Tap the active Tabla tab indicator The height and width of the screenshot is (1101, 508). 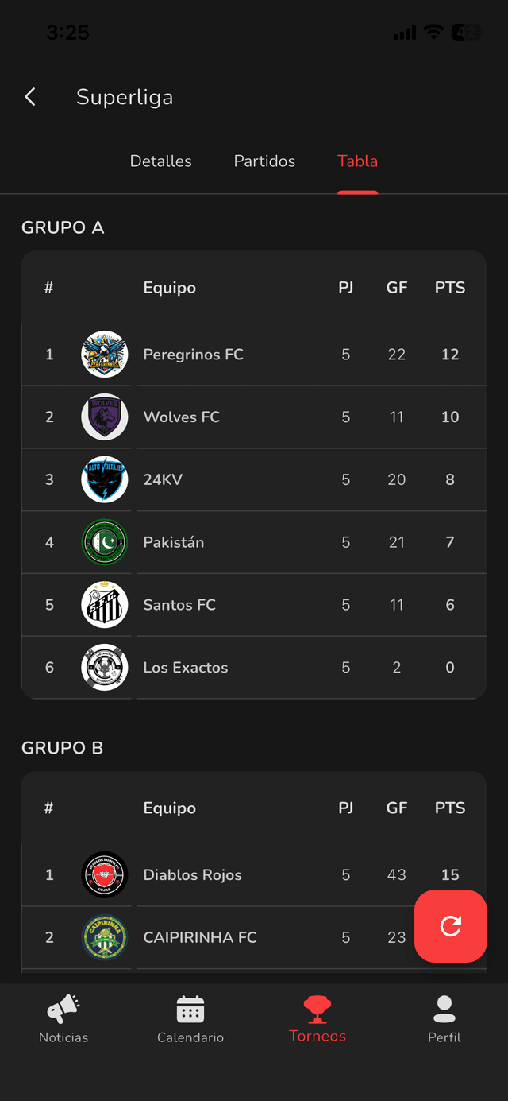[x=357, y=161]
